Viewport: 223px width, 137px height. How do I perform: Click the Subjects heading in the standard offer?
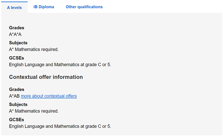point(18,43)
